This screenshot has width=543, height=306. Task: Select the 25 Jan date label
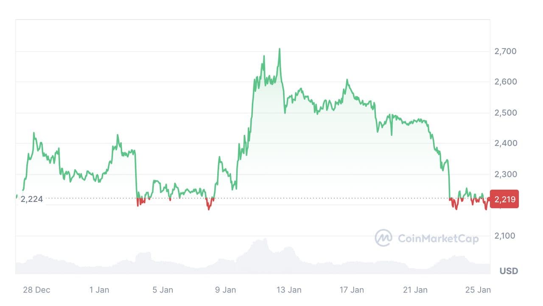[x=478, y=290]
